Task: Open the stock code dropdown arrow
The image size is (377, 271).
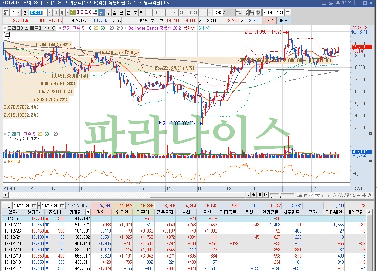Action: pos(50,12)
